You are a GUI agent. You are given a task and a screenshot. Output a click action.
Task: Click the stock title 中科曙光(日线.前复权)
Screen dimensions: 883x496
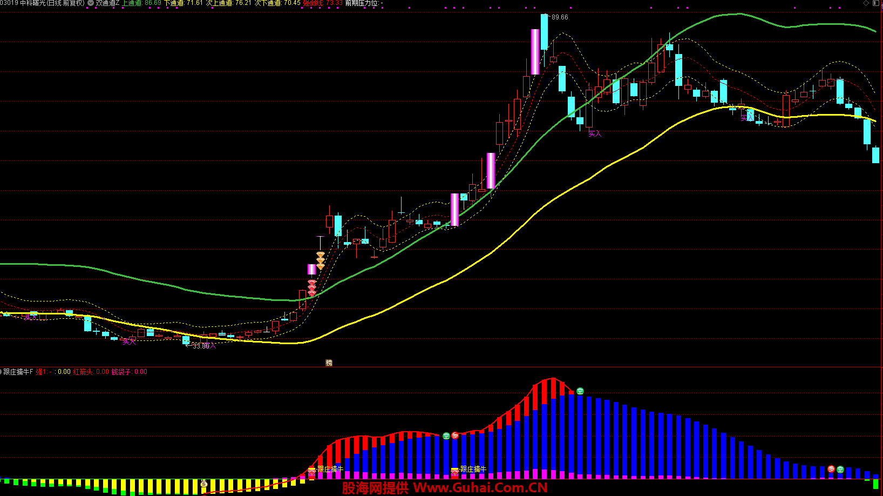pos(52,3)
